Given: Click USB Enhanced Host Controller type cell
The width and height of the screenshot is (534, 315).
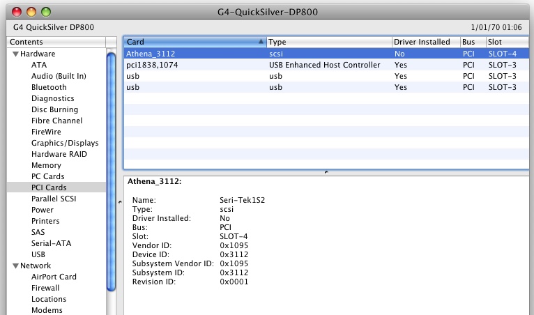Looking at the screenshot, I should tap(324, 65).
